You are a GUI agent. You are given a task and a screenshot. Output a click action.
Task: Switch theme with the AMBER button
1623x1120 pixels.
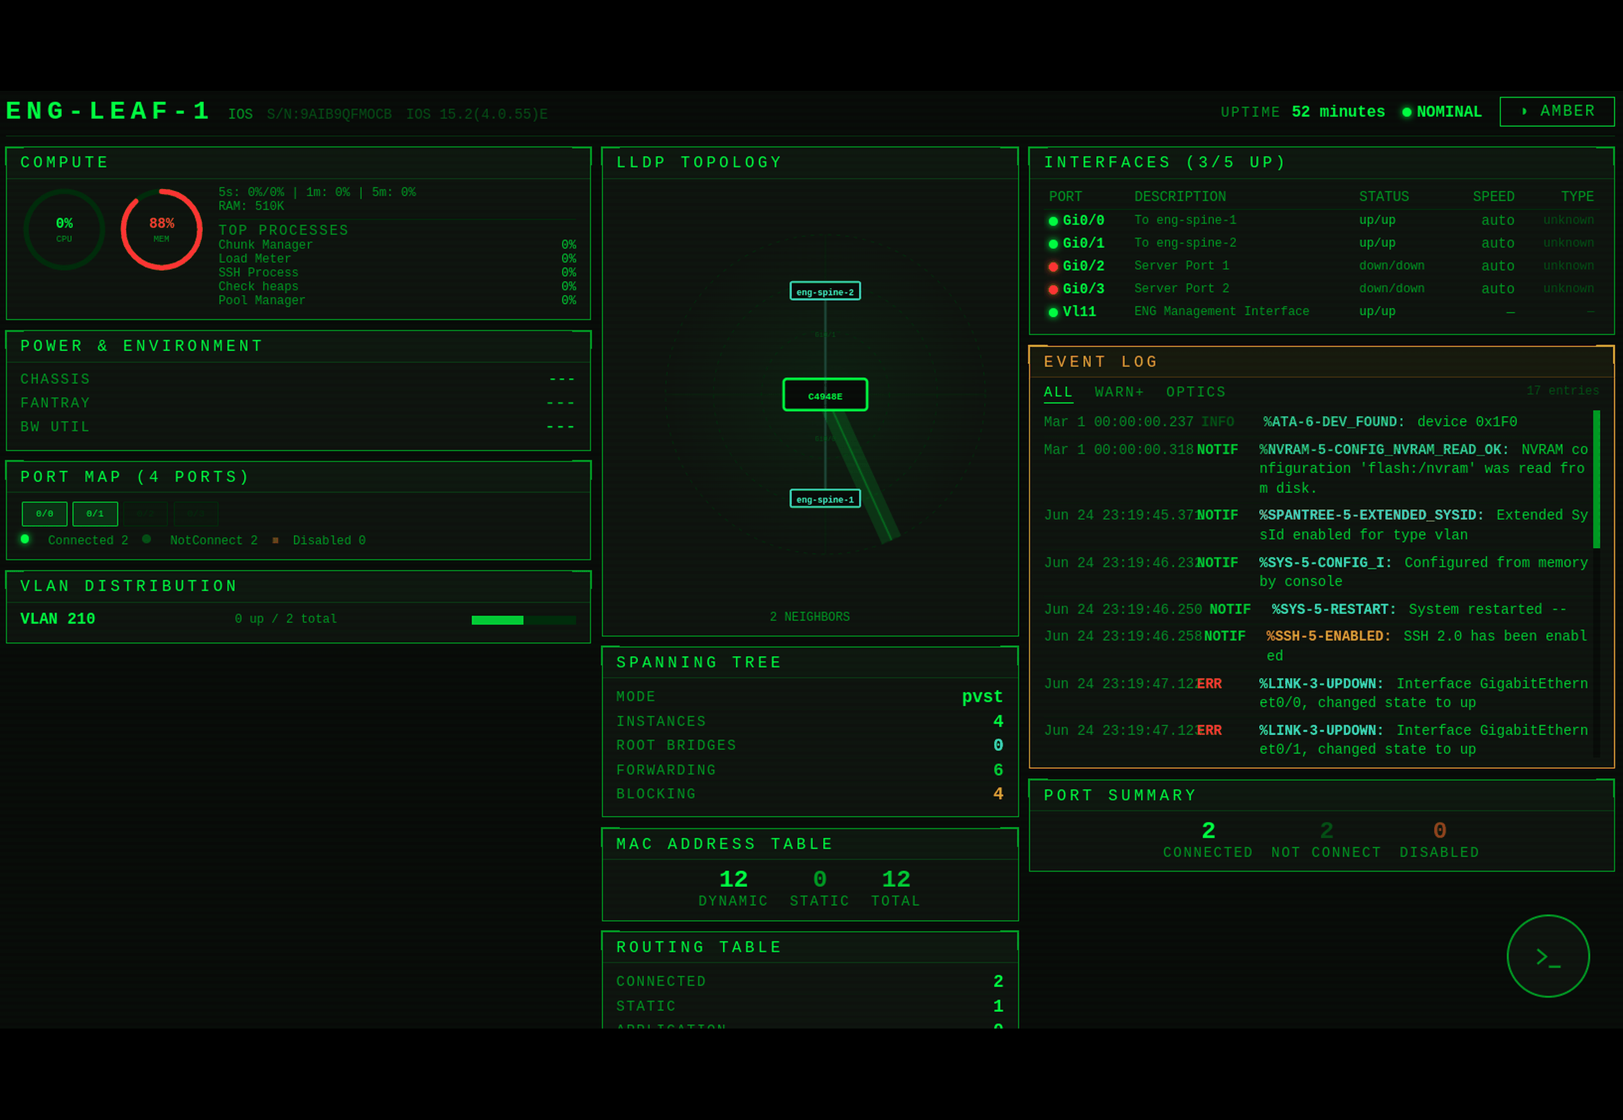coord(1557,112)
